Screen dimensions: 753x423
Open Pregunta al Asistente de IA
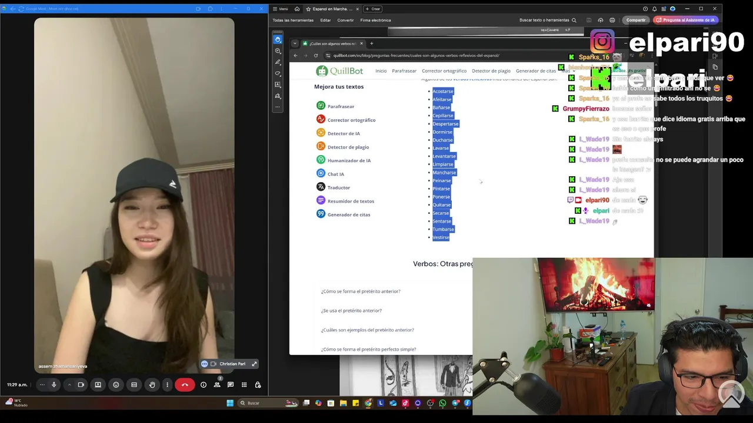point(685,20)
